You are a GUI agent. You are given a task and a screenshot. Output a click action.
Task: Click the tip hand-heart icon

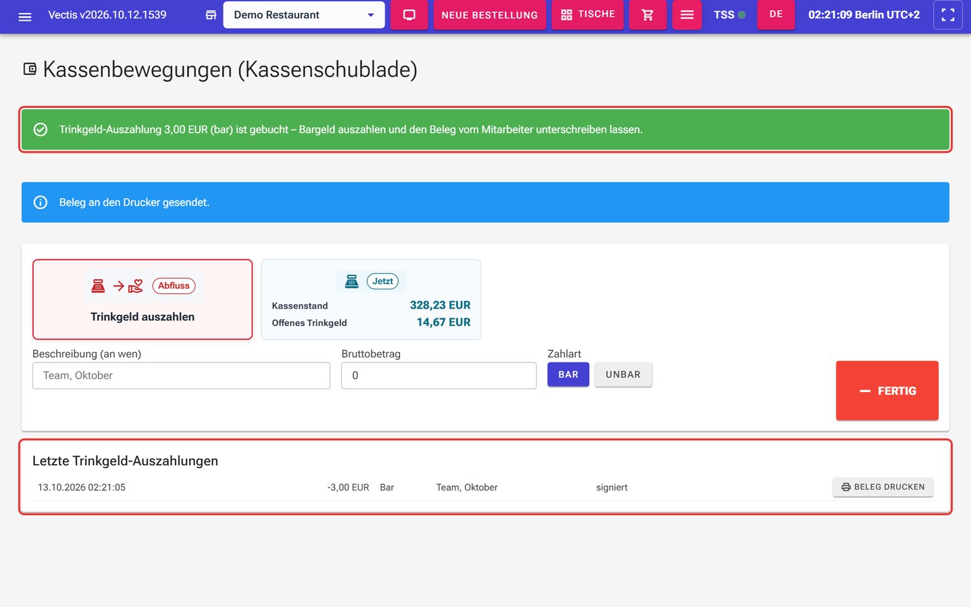coord(135,286)
